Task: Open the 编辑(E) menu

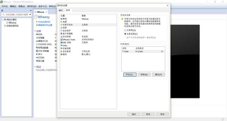Action: [13, 6]
